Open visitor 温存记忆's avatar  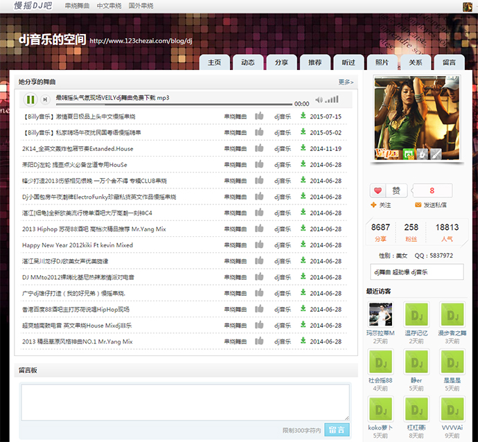416,315
